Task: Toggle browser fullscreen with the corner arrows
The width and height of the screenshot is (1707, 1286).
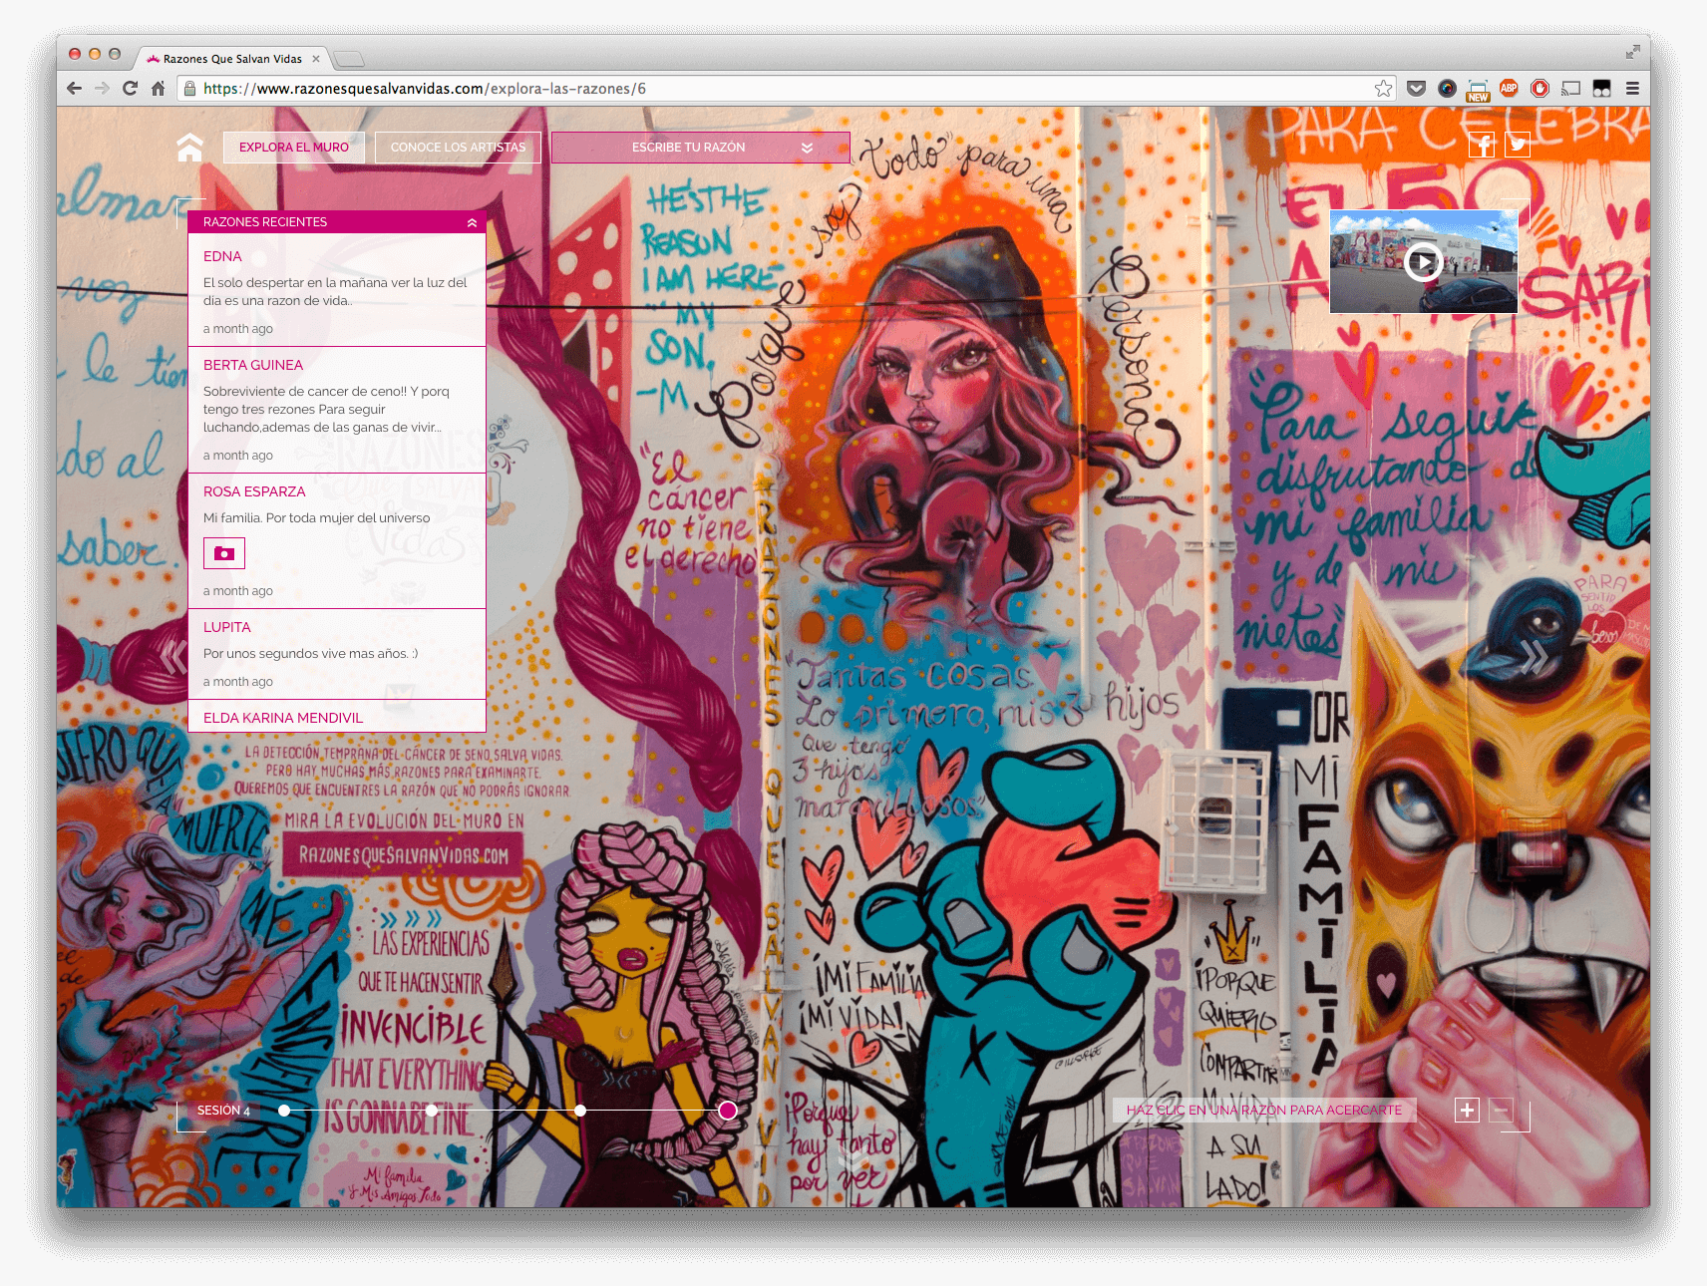Action: (1632, 52)
